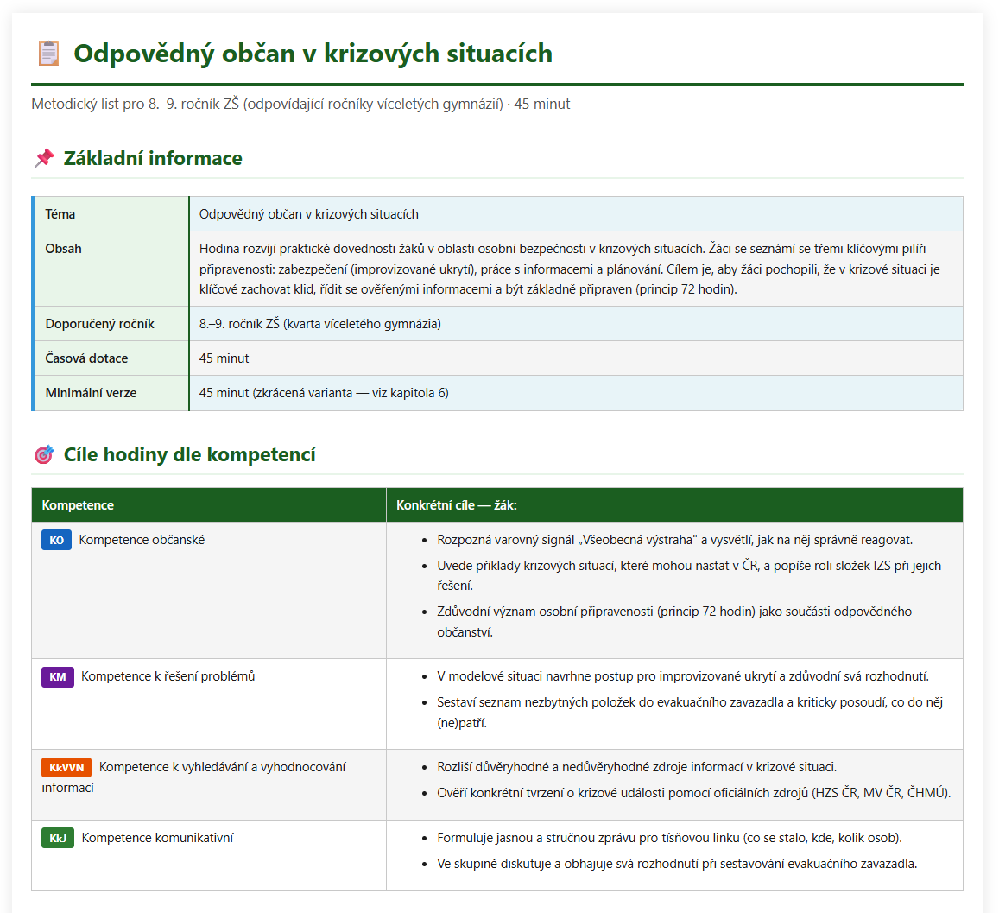Click the bullet starting 'Rozliší důvěryhodné a nedůvěryhodné zdroje'
999x913 pixels.
[x=636, y=767]
